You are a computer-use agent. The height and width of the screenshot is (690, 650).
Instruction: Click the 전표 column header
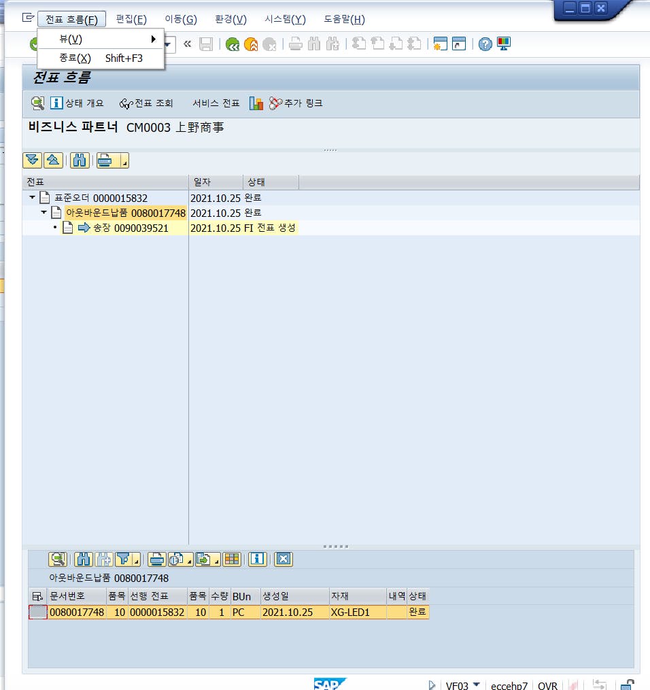pyautogui.click(x=105, y=182)
